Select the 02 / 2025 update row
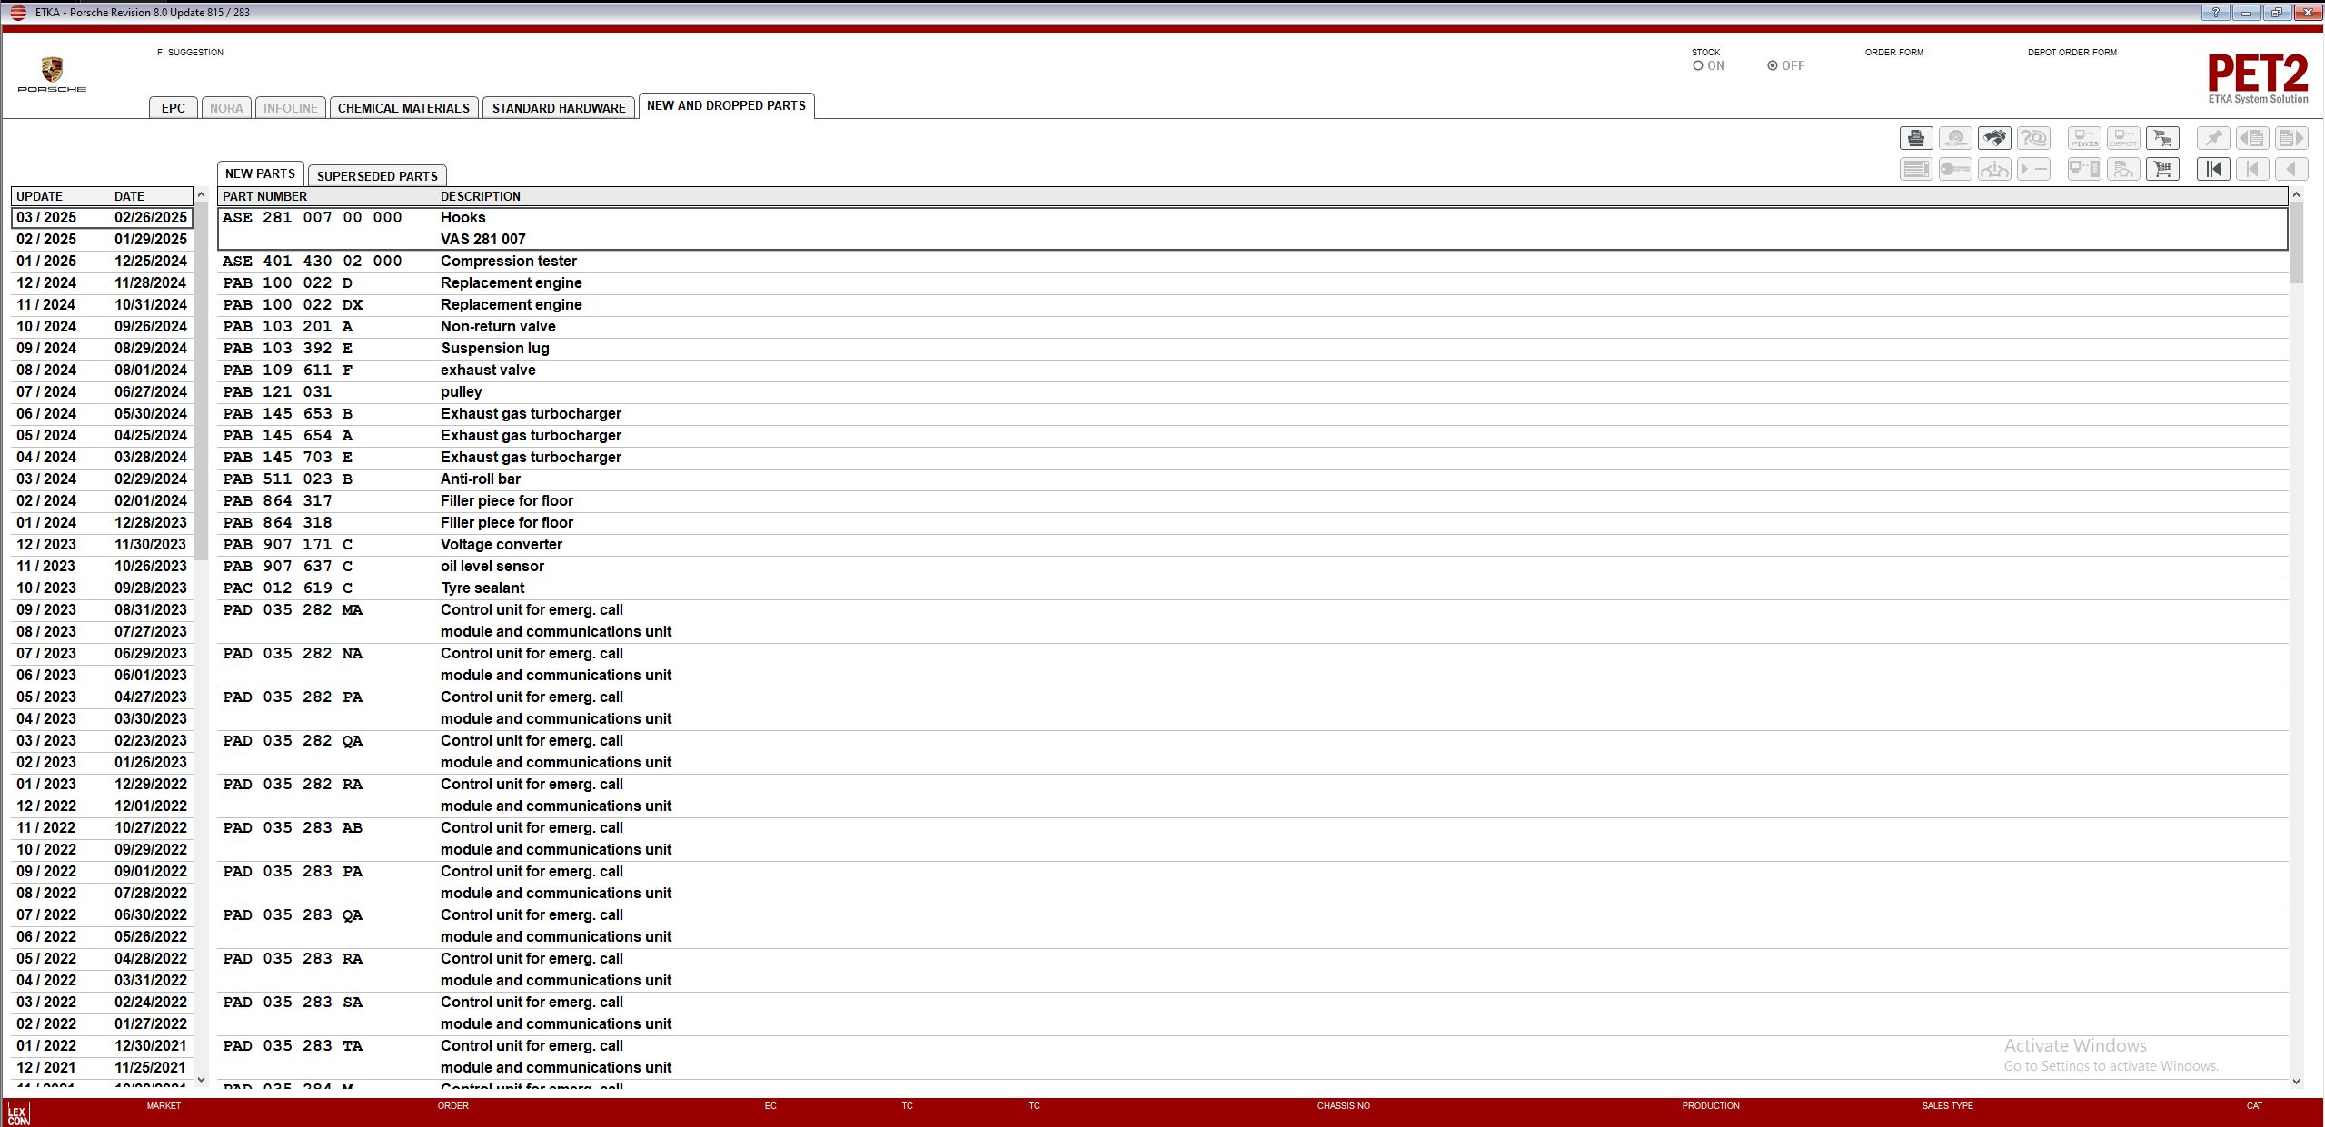The height and width of the screenshot is (1127, 2325). pyautogui.click(x=100, y=239)
